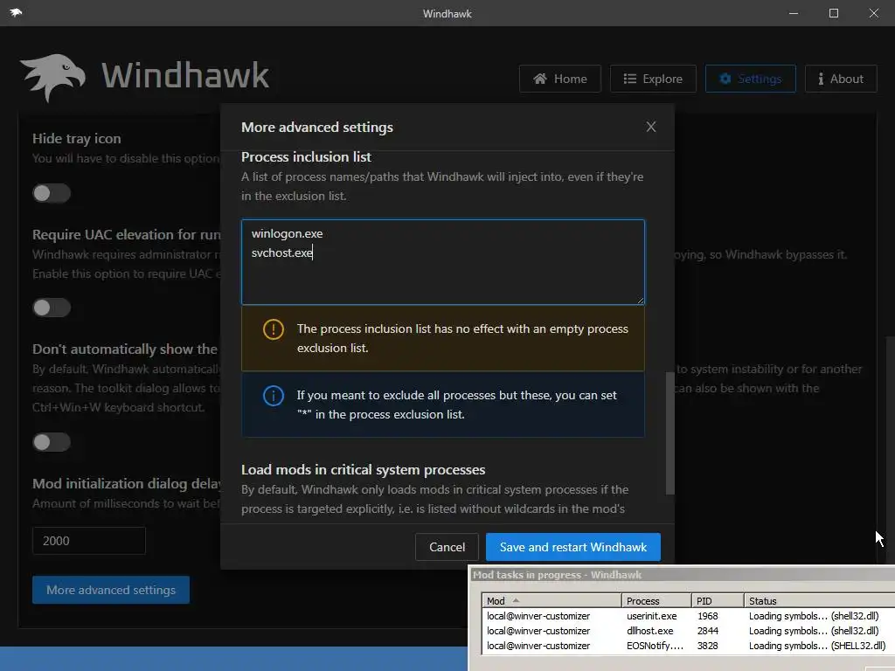Click PID 2844 in the task list
895x671 pixels.
(x=708, y=631)
